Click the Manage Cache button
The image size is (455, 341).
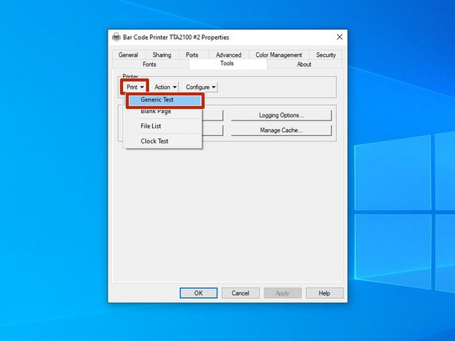coord(281,131)
